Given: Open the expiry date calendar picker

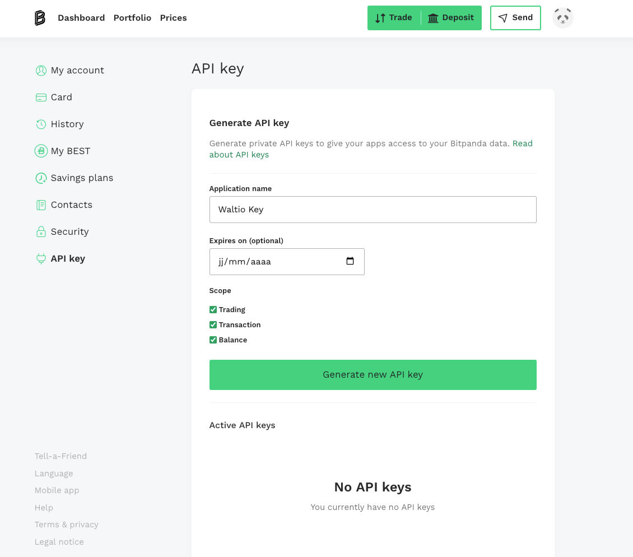Looking at the screenshot, I should [x=350, y=262].
